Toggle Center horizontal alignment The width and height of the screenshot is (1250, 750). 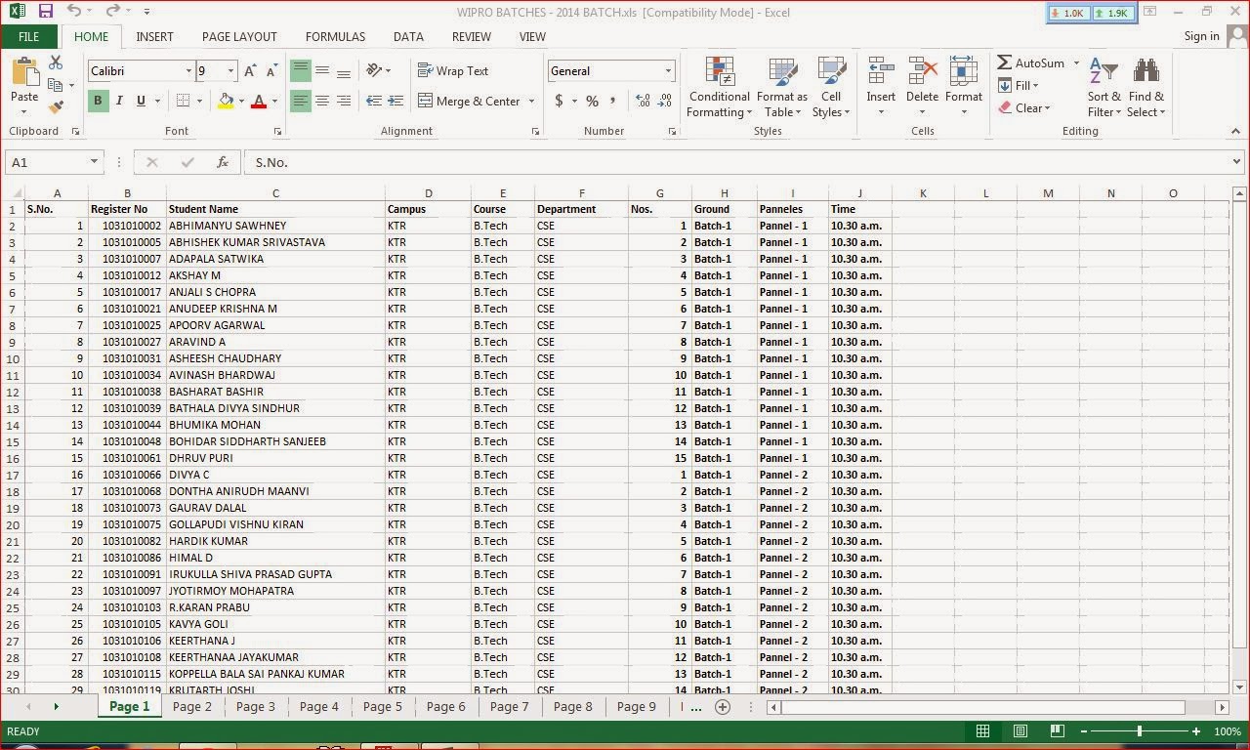(322, 101)
